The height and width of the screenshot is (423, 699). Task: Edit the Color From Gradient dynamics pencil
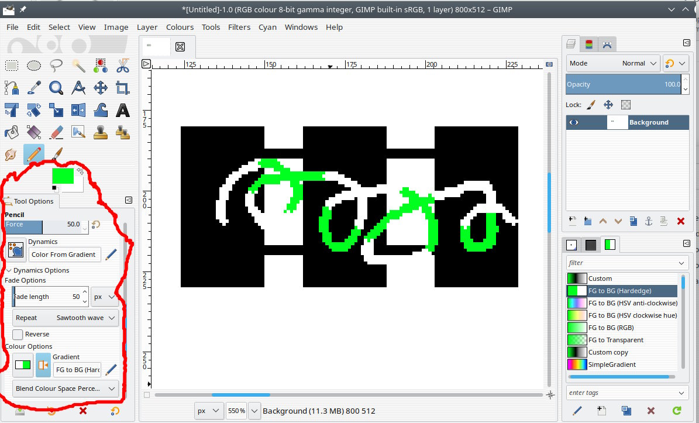click(111, 255)
